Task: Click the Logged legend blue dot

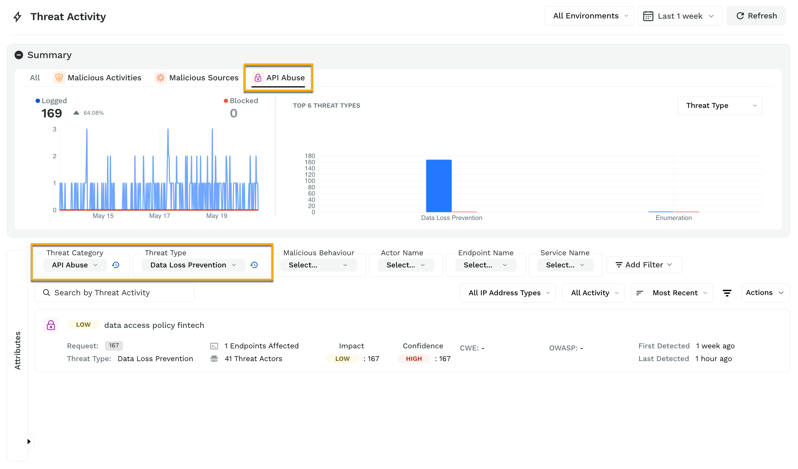Action: click(x=38, y=101)
